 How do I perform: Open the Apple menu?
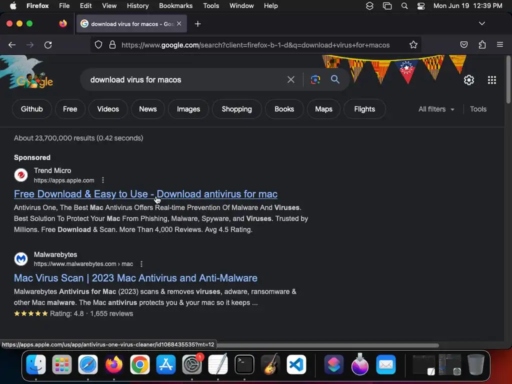point(13,5)
